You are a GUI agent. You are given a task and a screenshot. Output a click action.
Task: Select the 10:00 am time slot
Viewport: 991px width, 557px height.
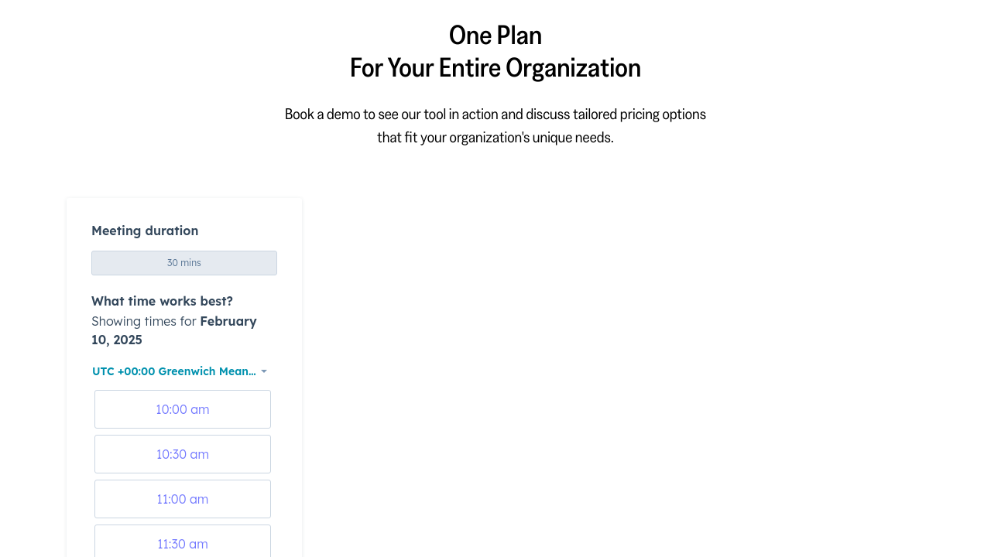coord(183,409)
